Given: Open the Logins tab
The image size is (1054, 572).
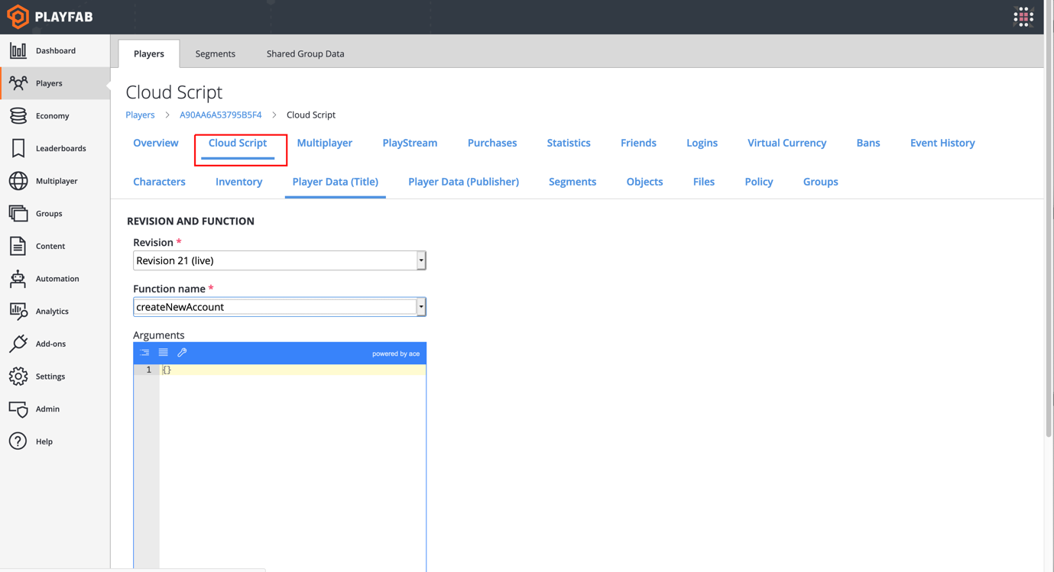Looking at the screenshot, I should (702, 143).
